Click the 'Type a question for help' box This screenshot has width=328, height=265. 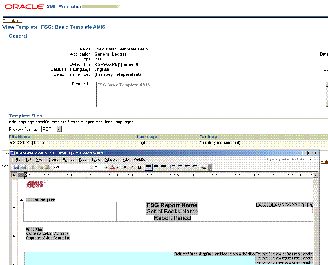[288, 159]
